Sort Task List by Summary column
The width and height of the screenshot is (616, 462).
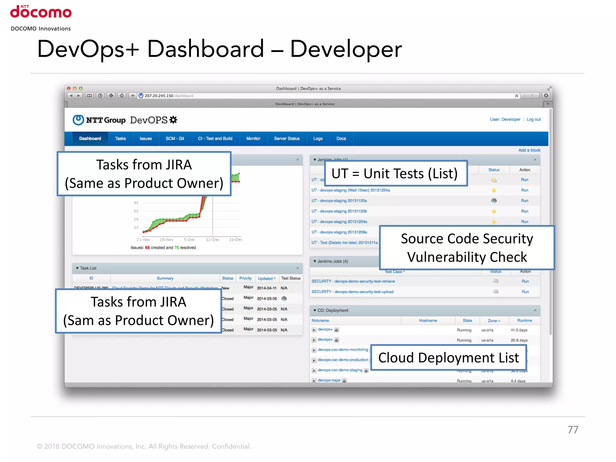(165, 279)
